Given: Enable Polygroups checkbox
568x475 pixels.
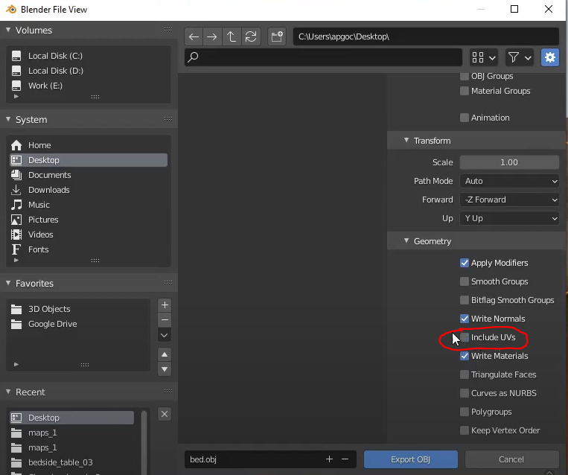Looking at the screenshot, I should [464, 412].
